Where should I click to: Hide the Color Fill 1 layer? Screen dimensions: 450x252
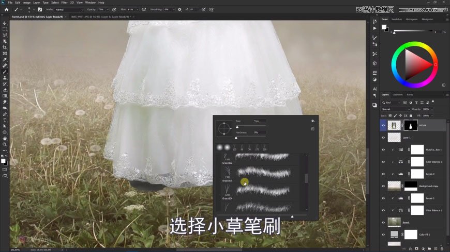(x=383, y=234)
